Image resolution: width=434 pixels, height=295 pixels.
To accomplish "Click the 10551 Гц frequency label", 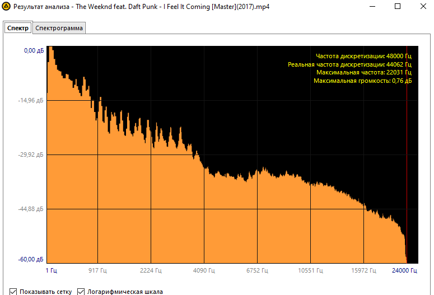I will coord(310,270).
